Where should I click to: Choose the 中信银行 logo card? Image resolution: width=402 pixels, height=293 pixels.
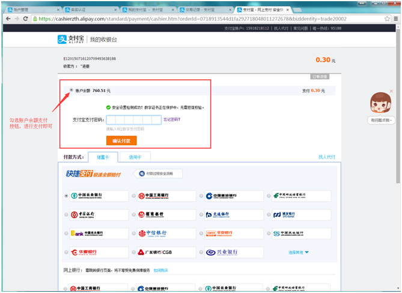[x=166, y=234]
